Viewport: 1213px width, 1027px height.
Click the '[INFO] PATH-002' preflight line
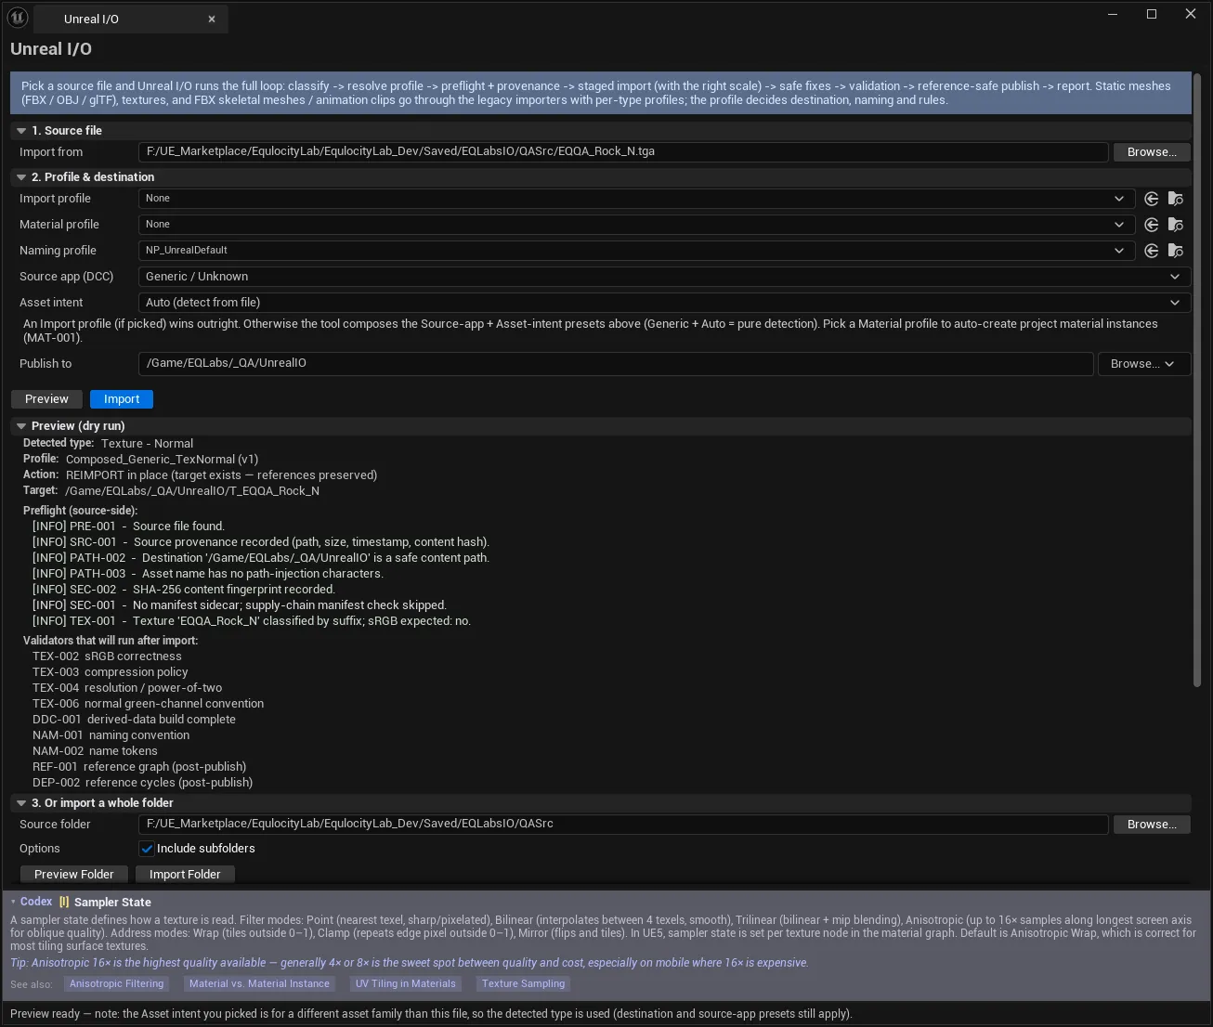tap(261, 558)
